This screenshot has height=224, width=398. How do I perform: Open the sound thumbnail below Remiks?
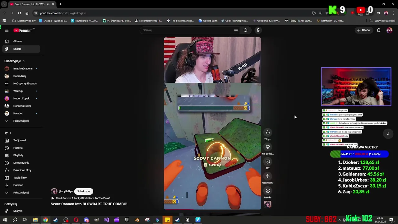[x=267, y=204]
